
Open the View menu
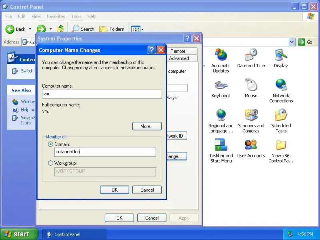coord(36,16)
